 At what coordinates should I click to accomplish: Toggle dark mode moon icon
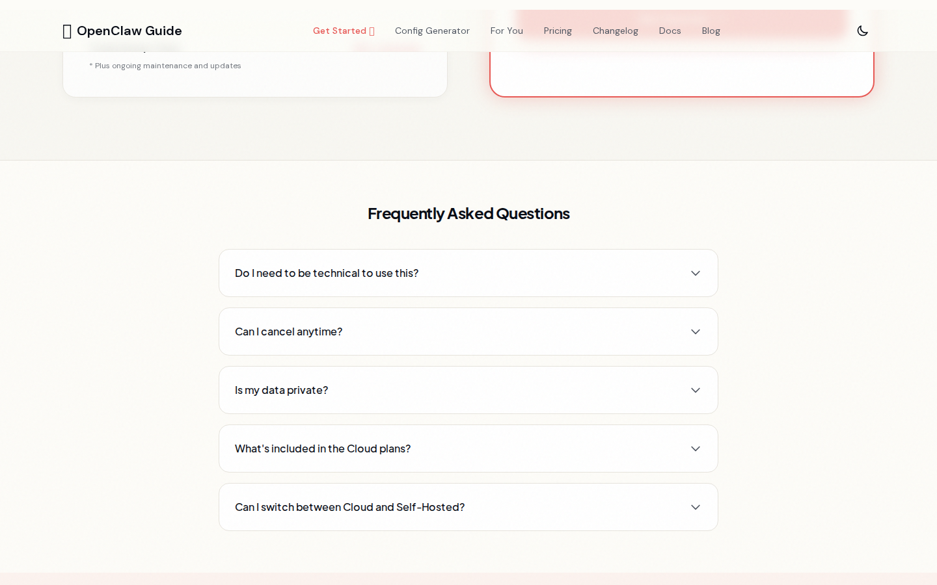click(x=863, y=31)
